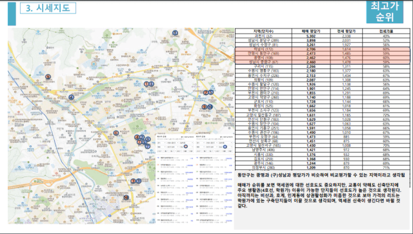Click blue marker 3 beside orange 3
Screen dimensions: 413x234
pos(139,181)
